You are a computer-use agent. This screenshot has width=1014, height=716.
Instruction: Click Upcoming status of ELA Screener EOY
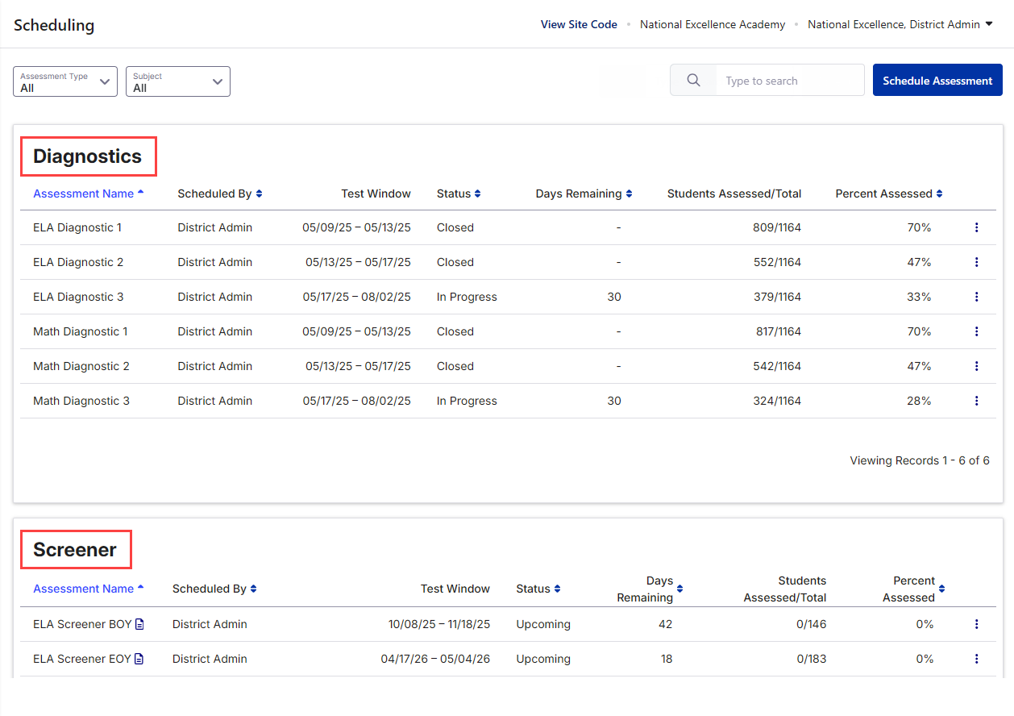(x=543, y=659)
